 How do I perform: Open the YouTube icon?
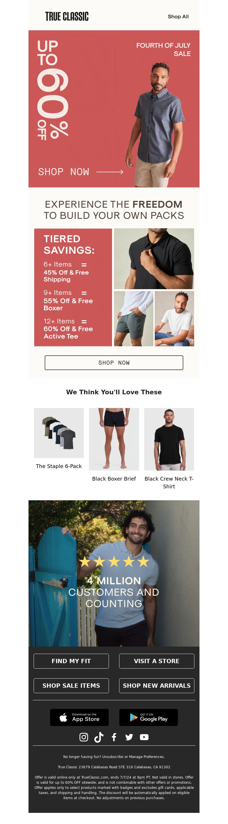click(144, 737)
